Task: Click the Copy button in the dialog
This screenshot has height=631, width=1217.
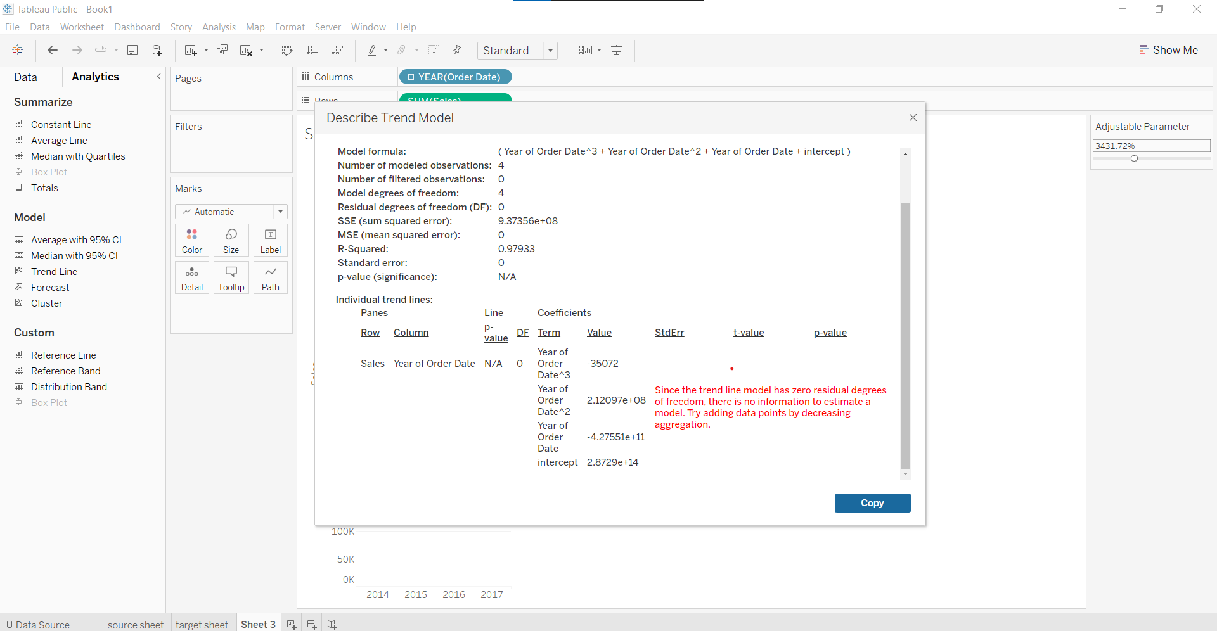Action: [872, 503]
